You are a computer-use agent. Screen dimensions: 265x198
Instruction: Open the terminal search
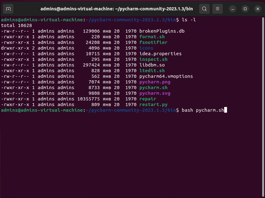[204, 9]
